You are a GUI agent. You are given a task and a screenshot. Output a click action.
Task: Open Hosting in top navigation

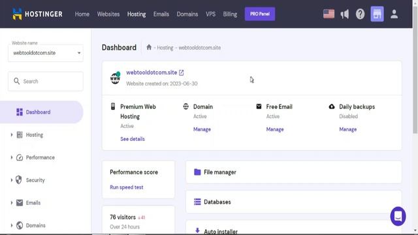(137, 14)
